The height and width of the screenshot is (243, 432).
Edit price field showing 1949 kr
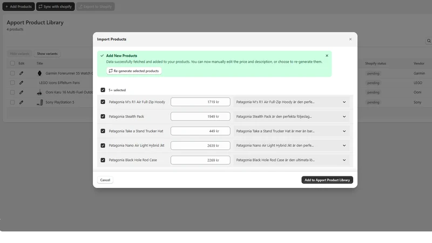coord(200,116)
